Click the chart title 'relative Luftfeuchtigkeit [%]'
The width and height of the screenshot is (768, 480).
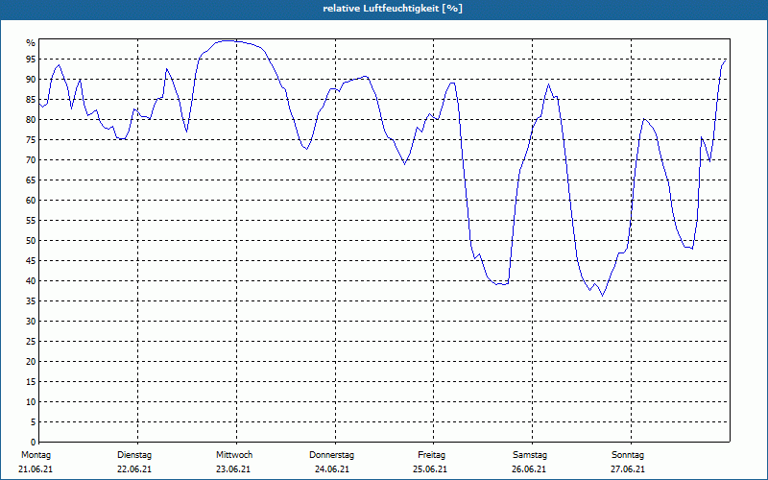(393, 9)
